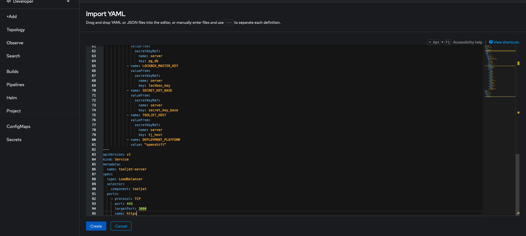The image size is (526, 236).
Task: Click the Developer perspective code icon
Action: click(x=9, y=1)
